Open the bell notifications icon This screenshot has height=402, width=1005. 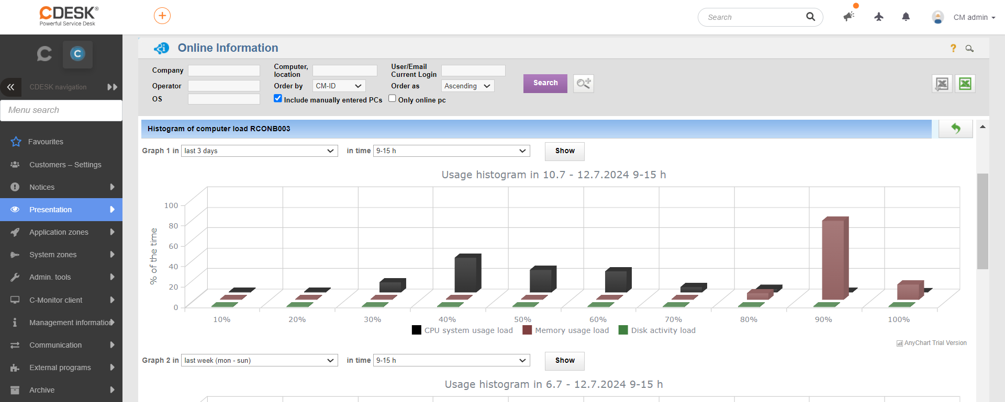click(906, 17)
